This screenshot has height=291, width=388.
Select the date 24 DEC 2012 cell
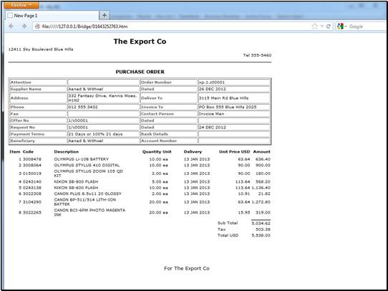tap(233, 128)
